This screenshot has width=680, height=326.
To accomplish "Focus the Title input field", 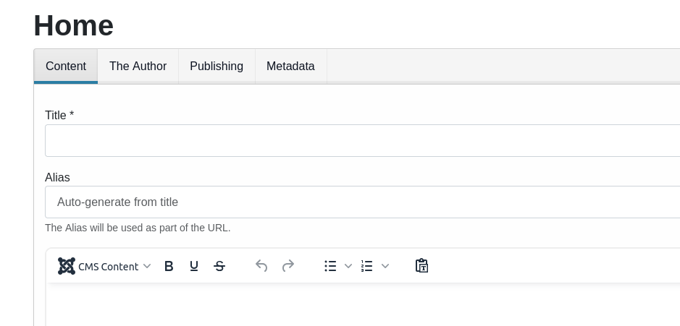I will [363, 141].
